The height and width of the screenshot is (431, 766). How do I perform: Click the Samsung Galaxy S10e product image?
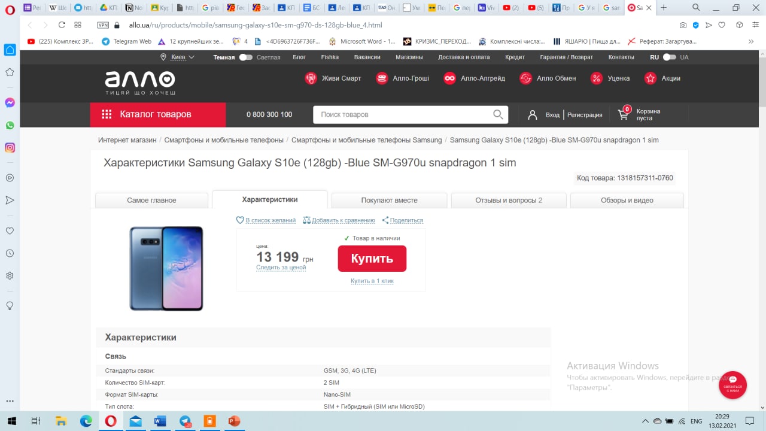click(166, 268)
